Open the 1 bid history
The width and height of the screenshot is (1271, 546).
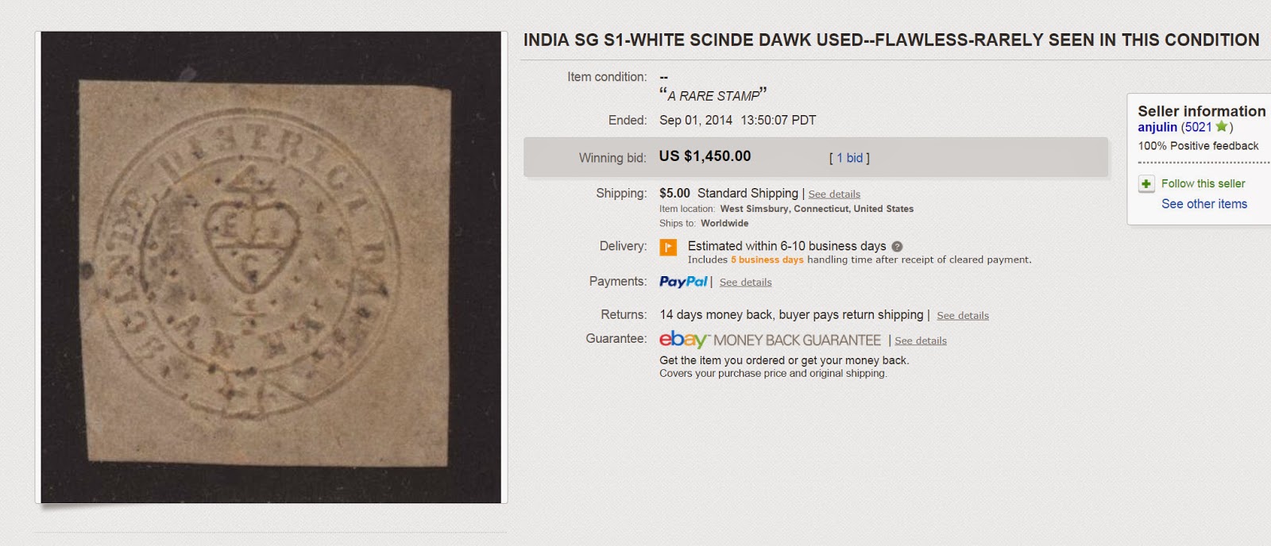click(848, 157)
